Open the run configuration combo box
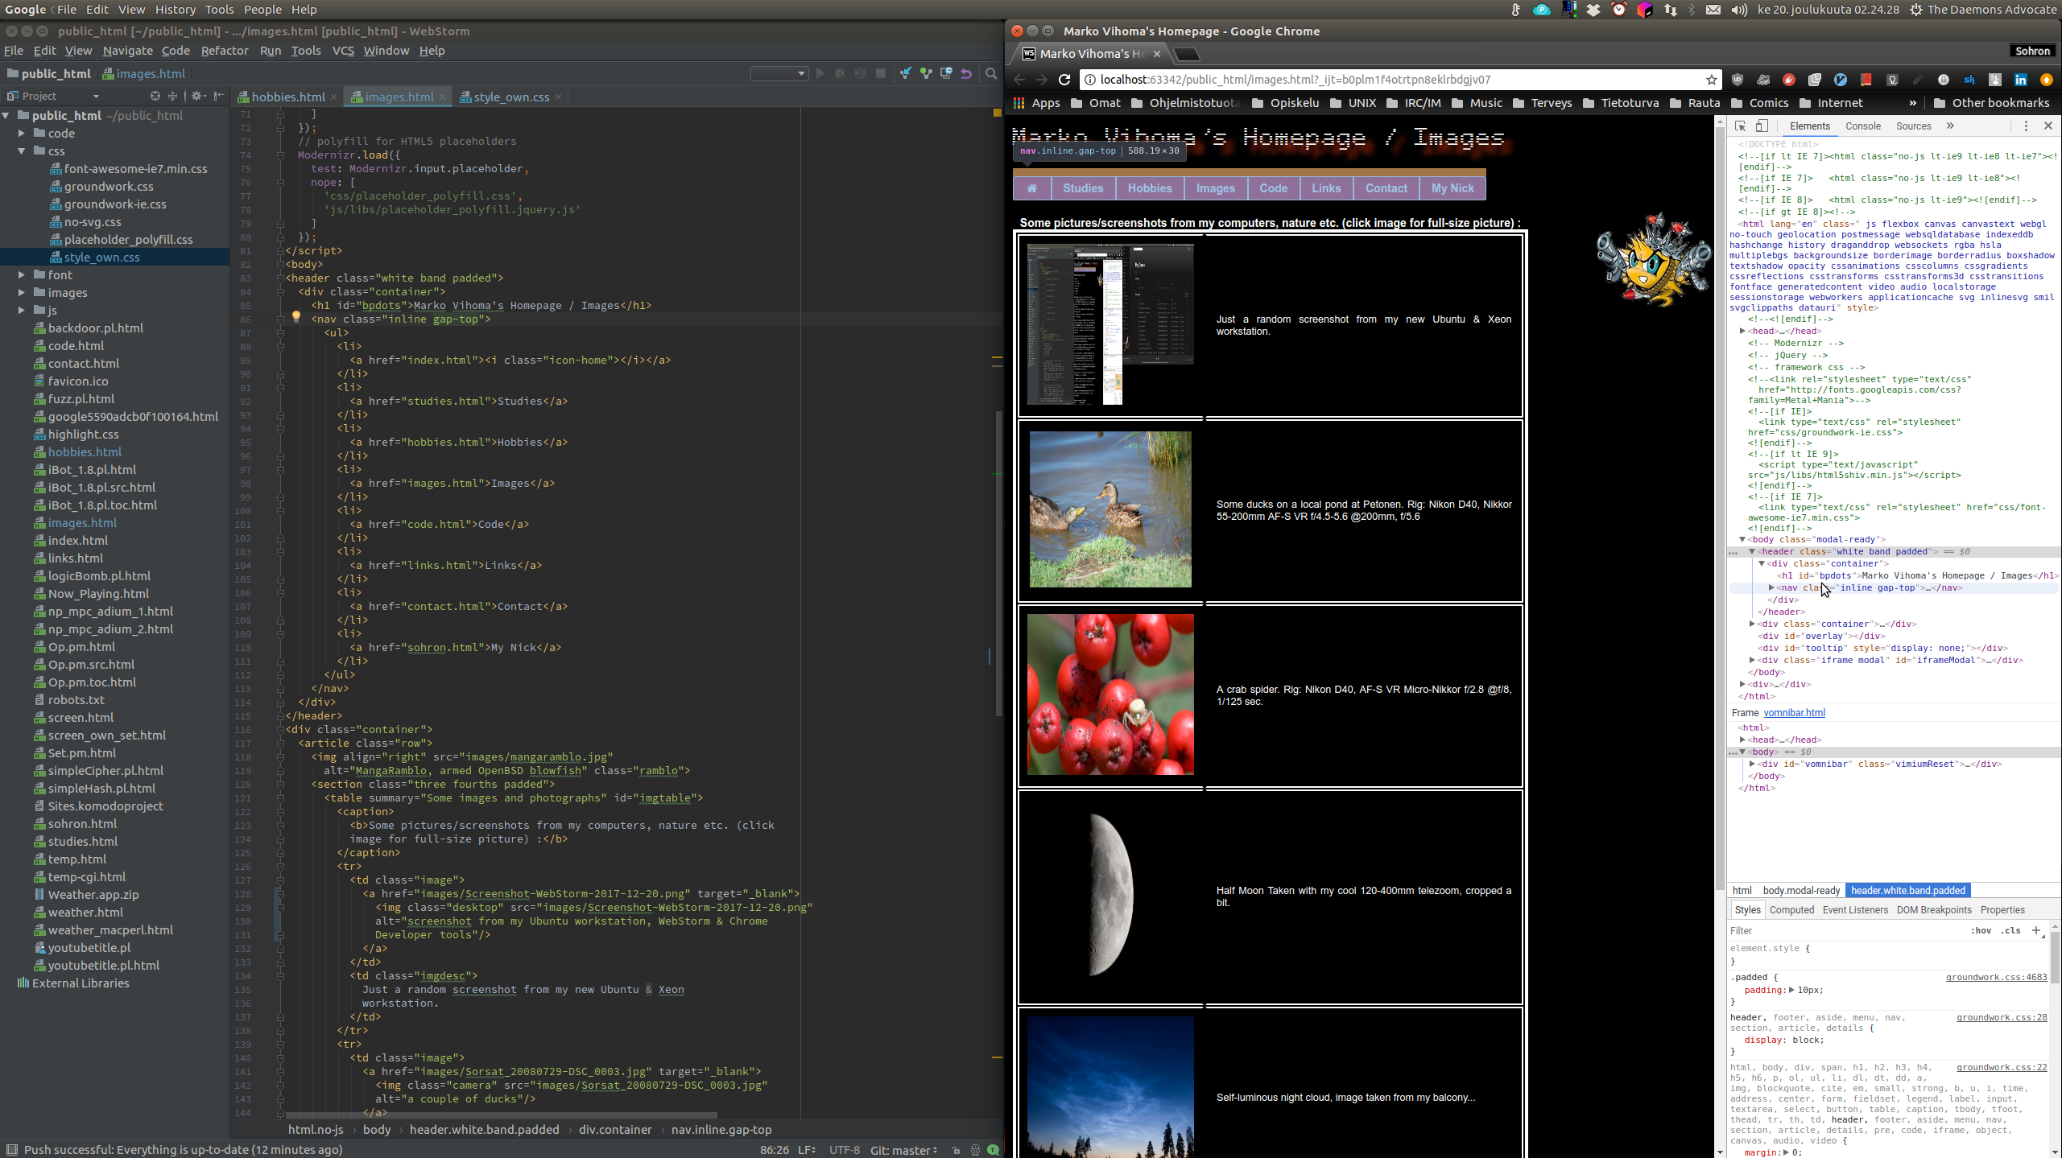The image size is (2062, 1158). click(x=779, y=73)
